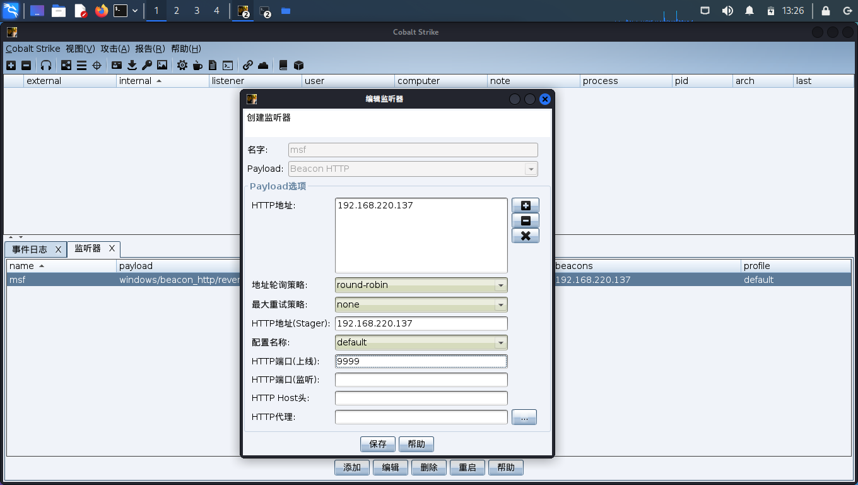The width and height of the screenshot is (858, 485).
Task: Open web server manager via cloud icon
Action: click(263, 65)
